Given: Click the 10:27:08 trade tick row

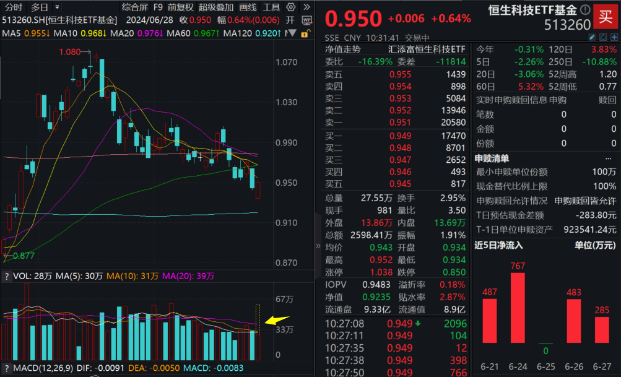Looking at the screenshot, I should coord(396,324).
